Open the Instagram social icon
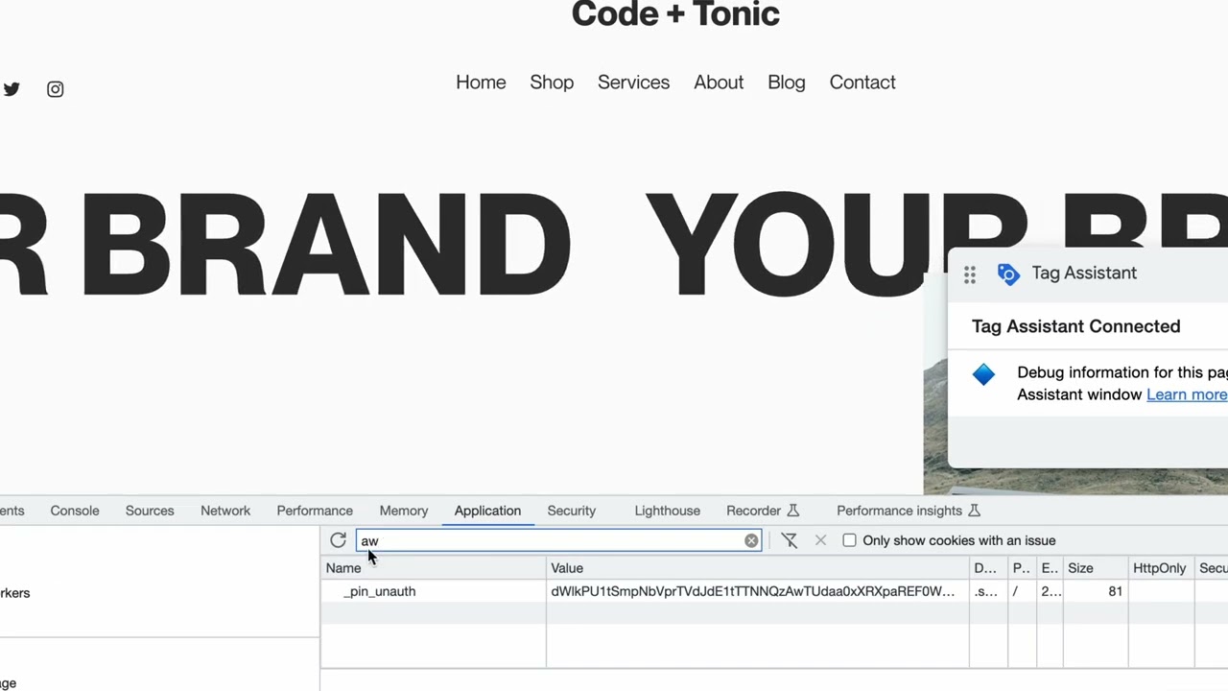 [56, 89]
